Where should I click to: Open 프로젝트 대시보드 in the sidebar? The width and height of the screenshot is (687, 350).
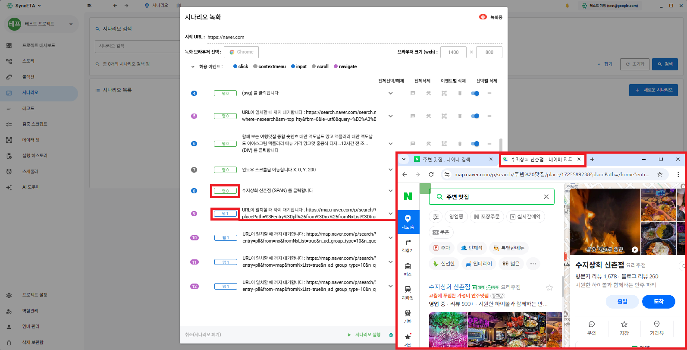click(x=39, y=45)
